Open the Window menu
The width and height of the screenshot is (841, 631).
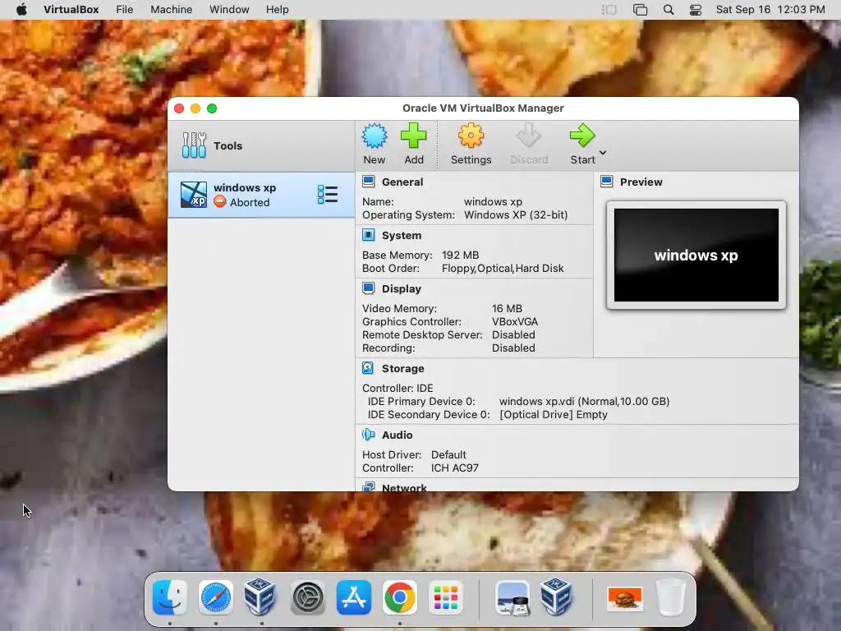(x=229, y=9)
